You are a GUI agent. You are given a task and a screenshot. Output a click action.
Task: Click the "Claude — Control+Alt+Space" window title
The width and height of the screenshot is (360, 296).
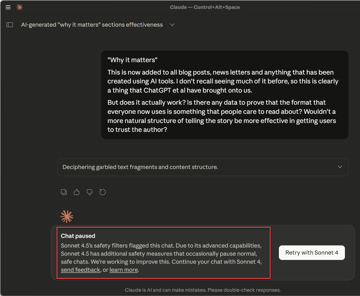205,7
